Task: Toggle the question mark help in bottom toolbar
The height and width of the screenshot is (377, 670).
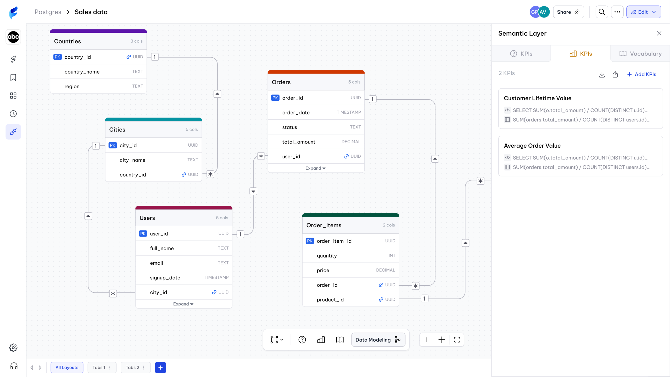Action: click(x=302, y=340)
